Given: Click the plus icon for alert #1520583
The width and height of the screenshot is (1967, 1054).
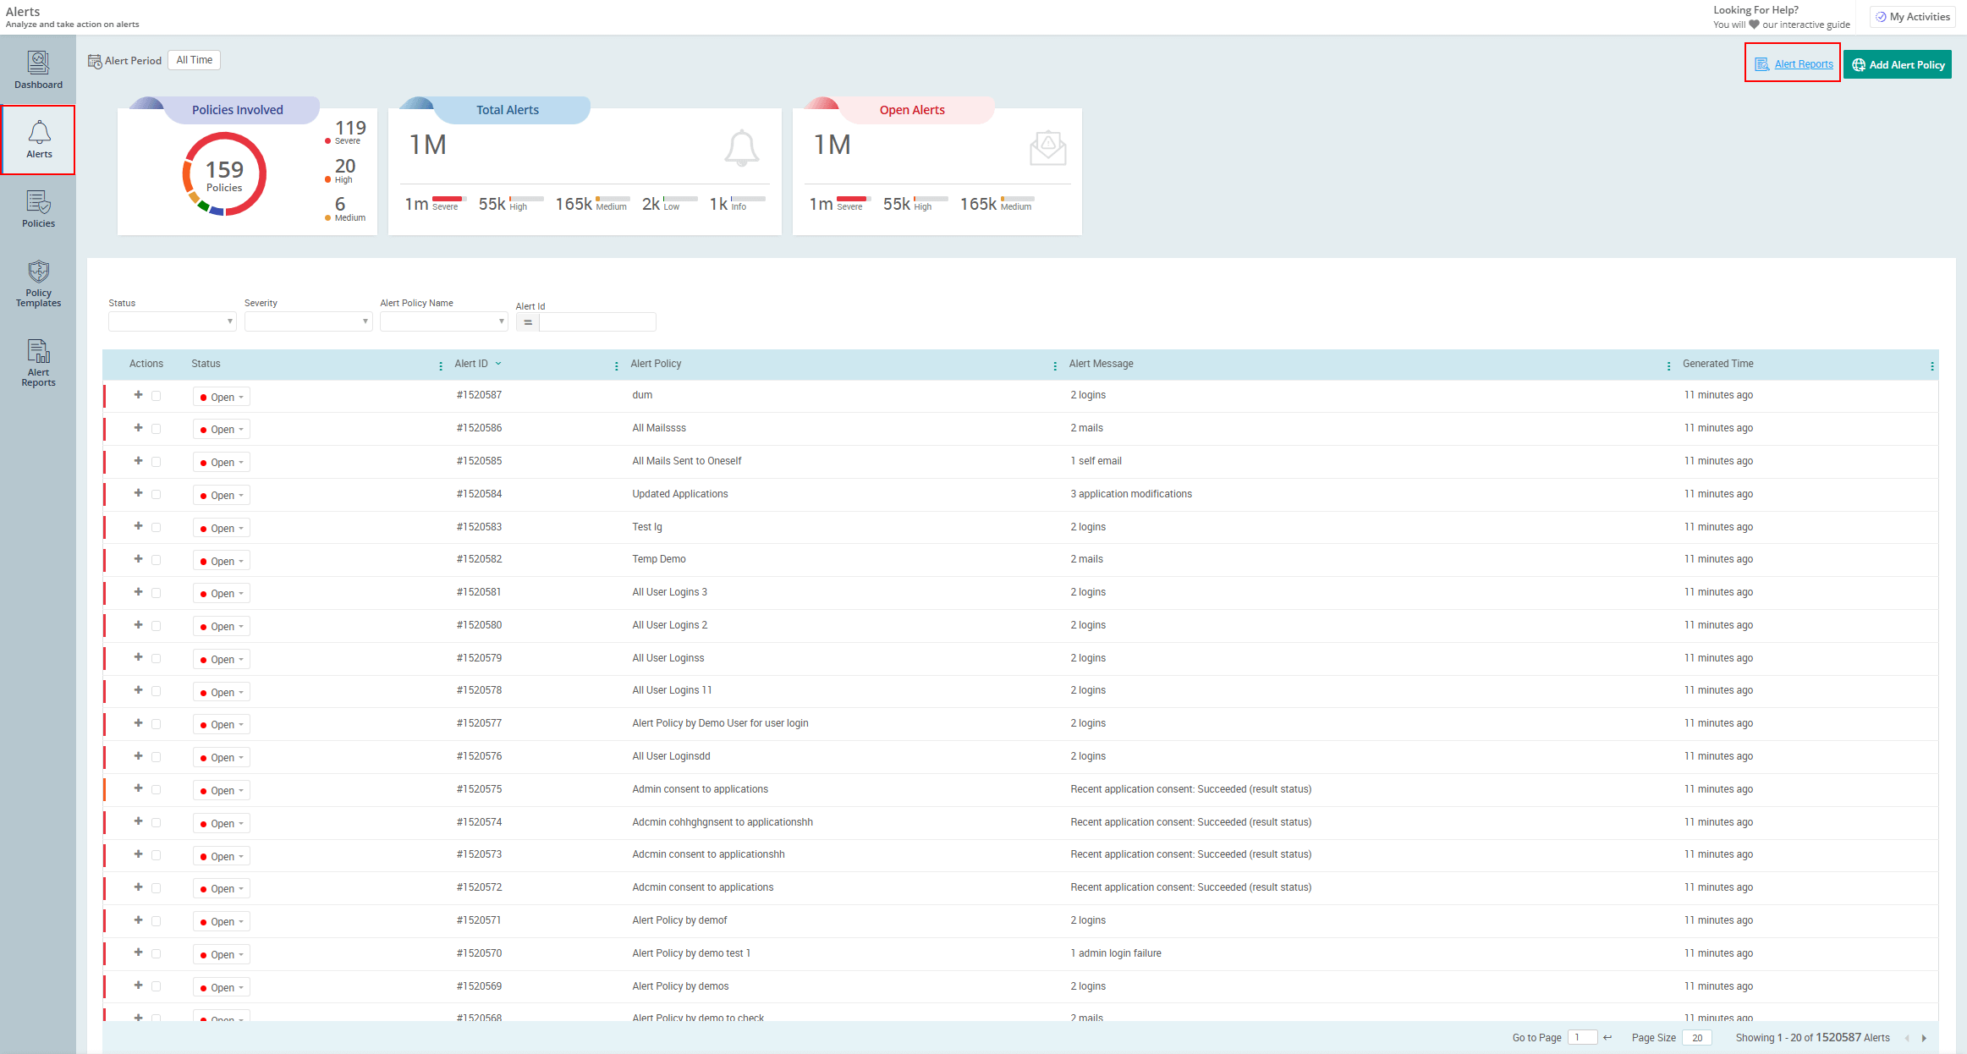Looking at the screenshot, I should tap(138, 526).
